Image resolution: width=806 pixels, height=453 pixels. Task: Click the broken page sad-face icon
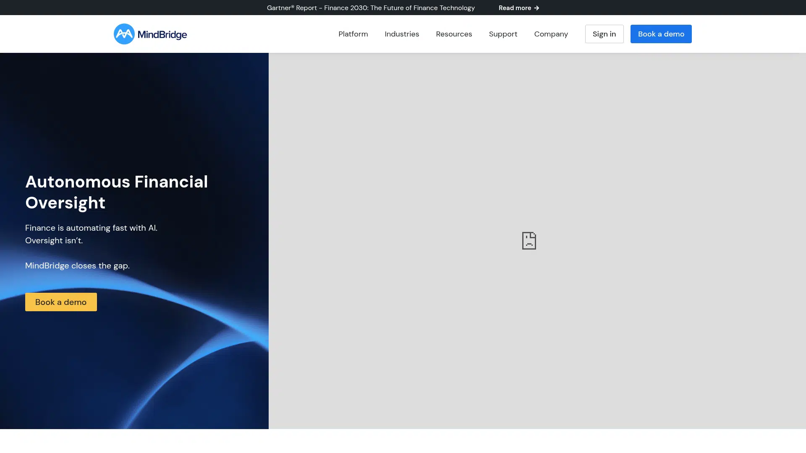(x=529, y=241)
